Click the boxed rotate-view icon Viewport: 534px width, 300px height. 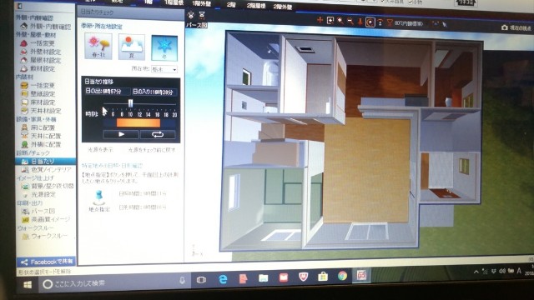click(370, 22)
